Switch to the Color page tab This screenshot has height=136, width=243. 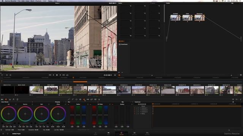click(121, 133)
